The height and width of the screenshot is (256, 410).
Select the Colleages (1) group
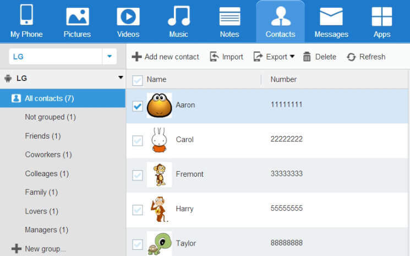[47, 173]
